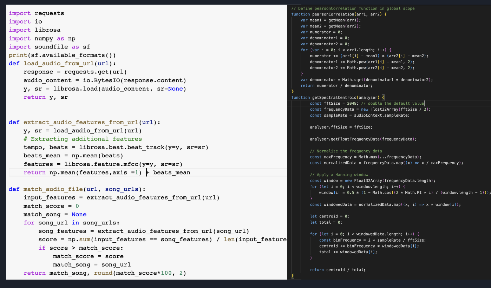491x288 pixels.
Task: Click the 'total += windowedData[i];' line
Action: (348, 252)
